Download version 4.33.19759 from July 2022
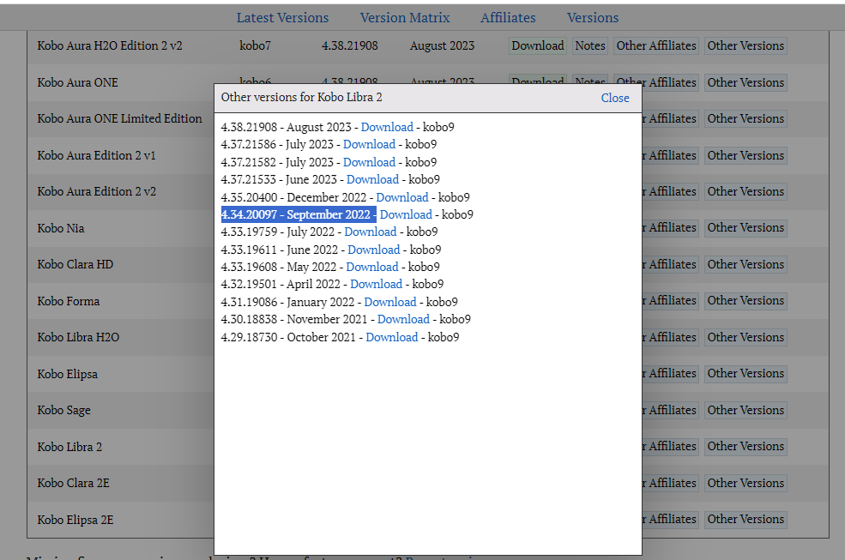845x560 pixels. (371, 232)
